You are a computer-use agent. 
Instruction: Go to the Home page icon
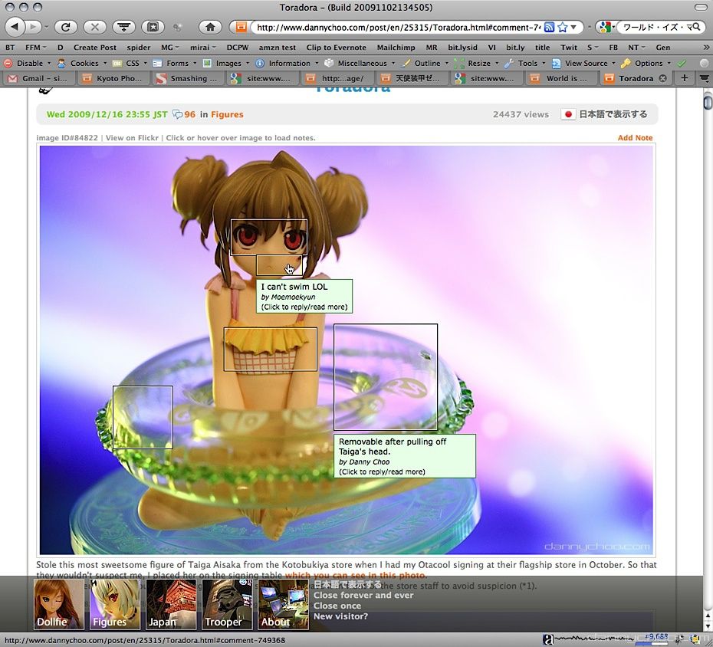point(210,28)
